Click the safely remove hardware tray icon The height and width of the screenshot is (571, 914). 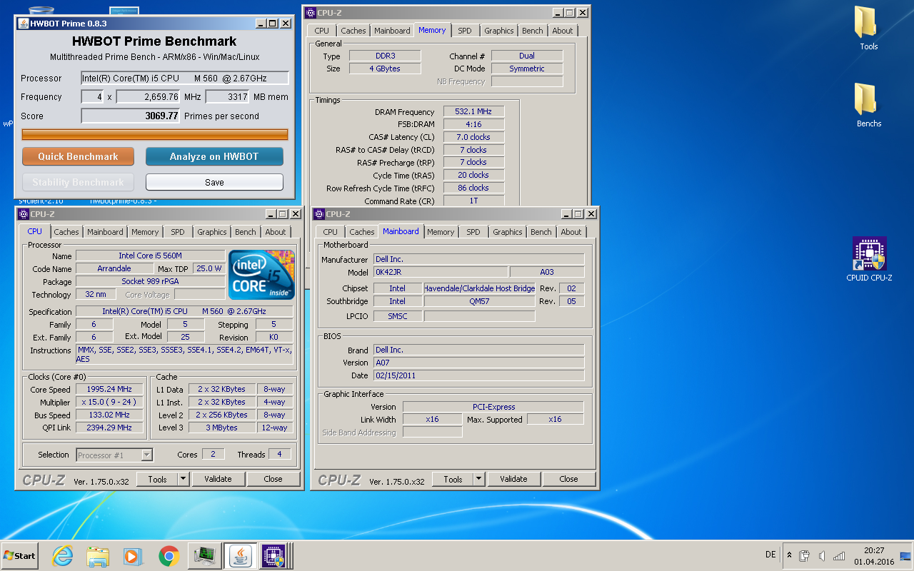point(805,556)
